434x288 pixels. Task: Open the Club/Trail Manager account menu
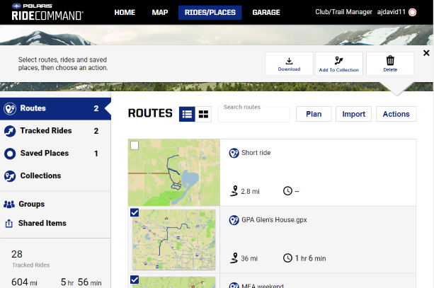click(343, 13)
